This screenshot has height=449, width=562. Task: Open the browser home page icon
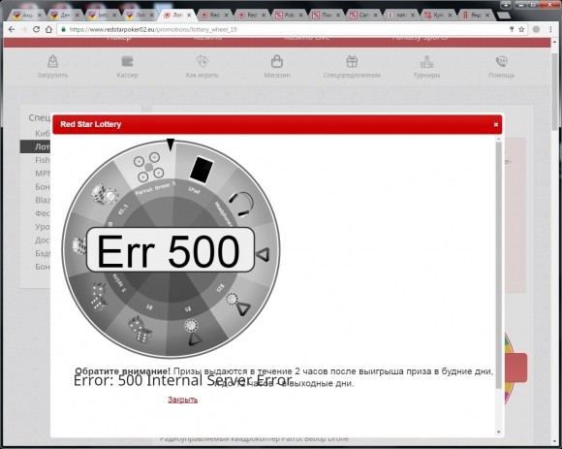click(x=48, y=29)
